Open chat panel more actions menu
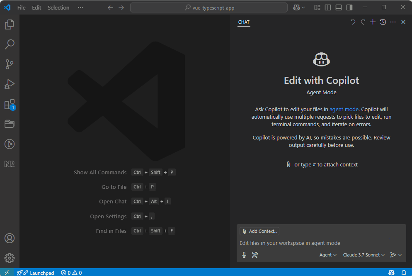412x276 pixels. [393, 22]
